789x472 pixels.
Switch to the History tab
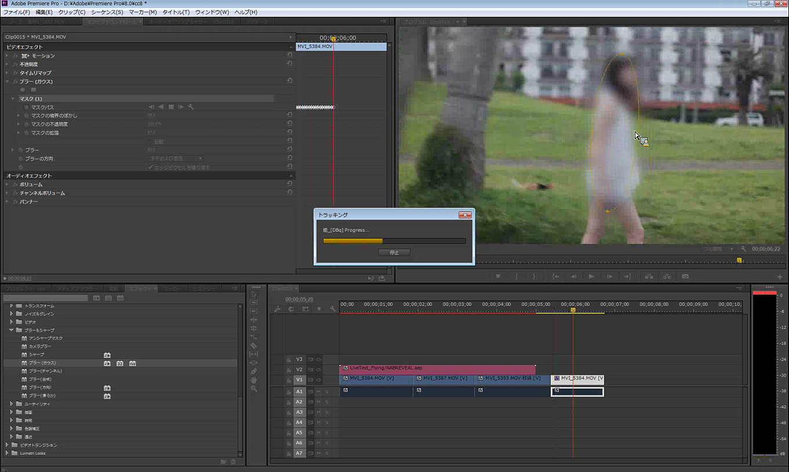pyautogui.click(x=204, y=288)
